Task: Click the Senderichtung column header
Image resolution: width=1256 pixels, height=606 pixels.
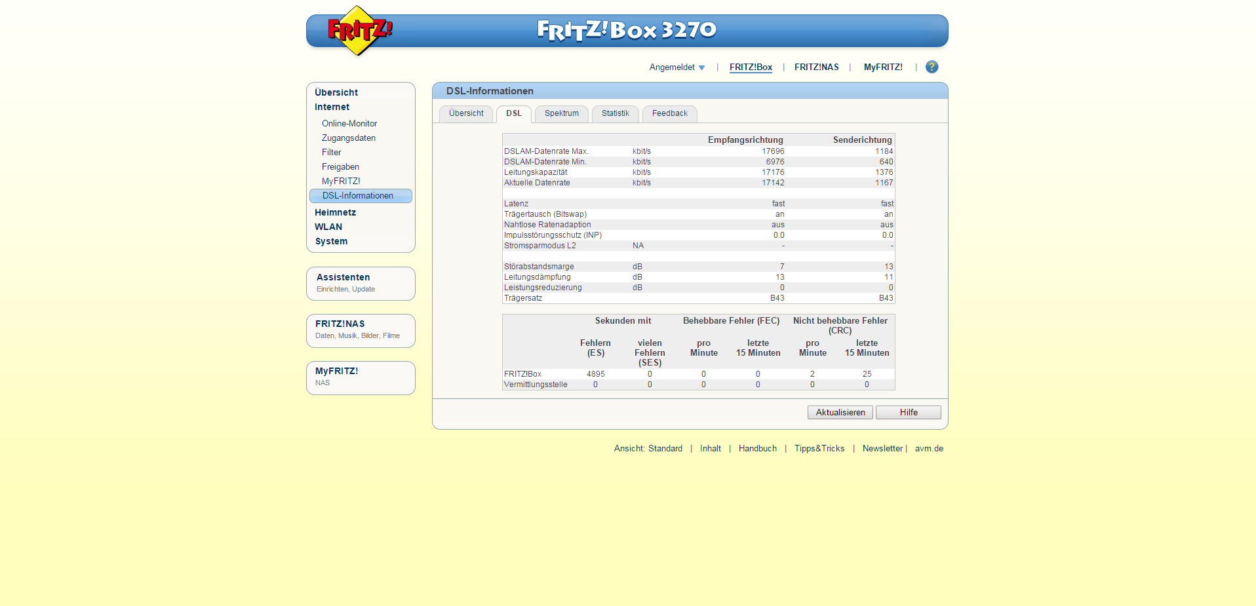Action: [862, 140]
